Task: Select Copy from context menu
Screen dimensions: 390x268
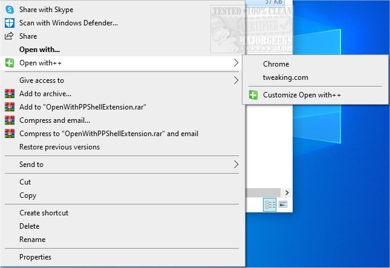Action: [122, 195]
